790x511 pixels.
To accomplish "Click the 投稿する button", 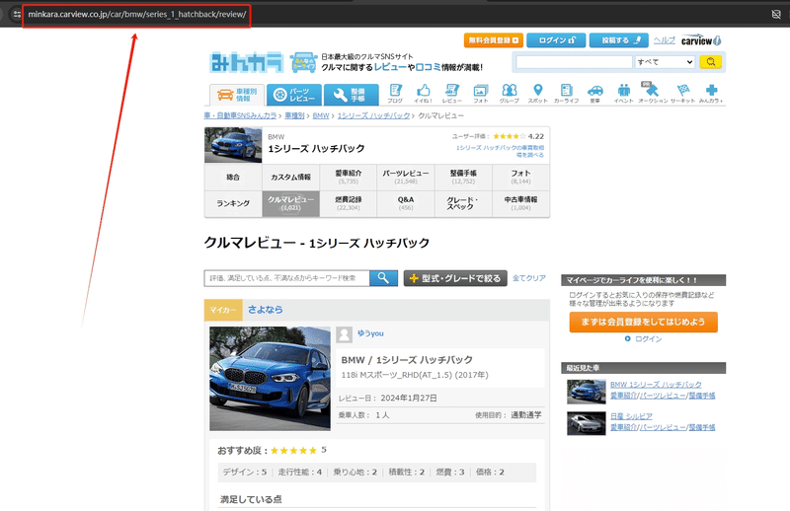I will [619, 40].
